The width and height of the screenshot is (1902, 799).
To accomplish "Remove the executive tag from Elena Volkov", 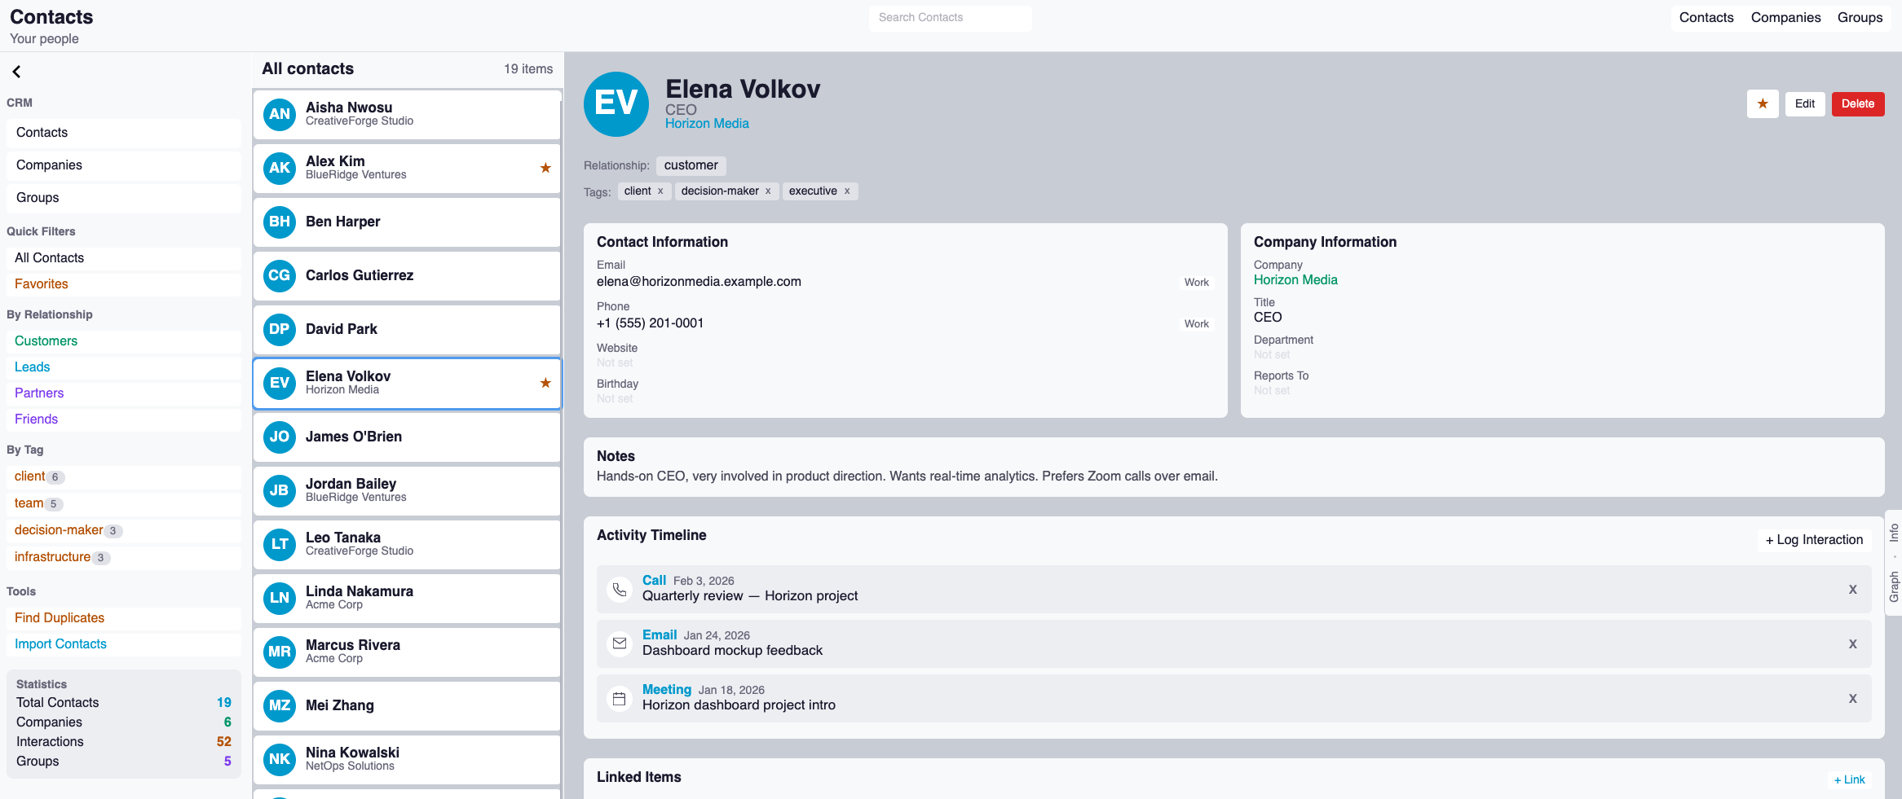I will coord(847,191).
